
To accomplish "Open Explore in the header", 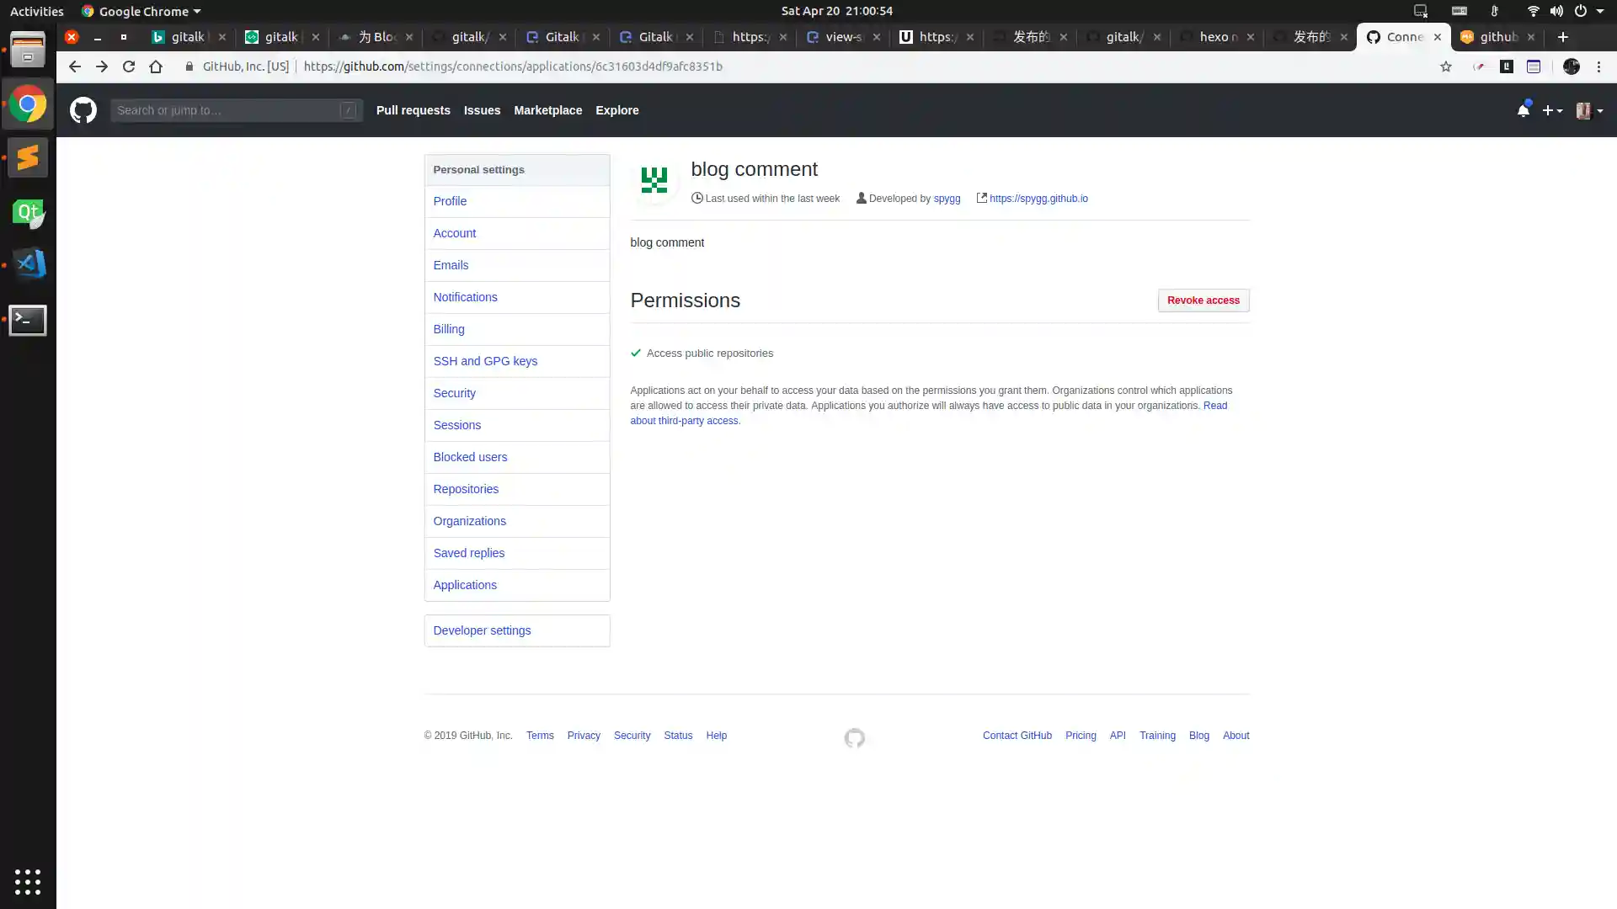I will 616,110.
